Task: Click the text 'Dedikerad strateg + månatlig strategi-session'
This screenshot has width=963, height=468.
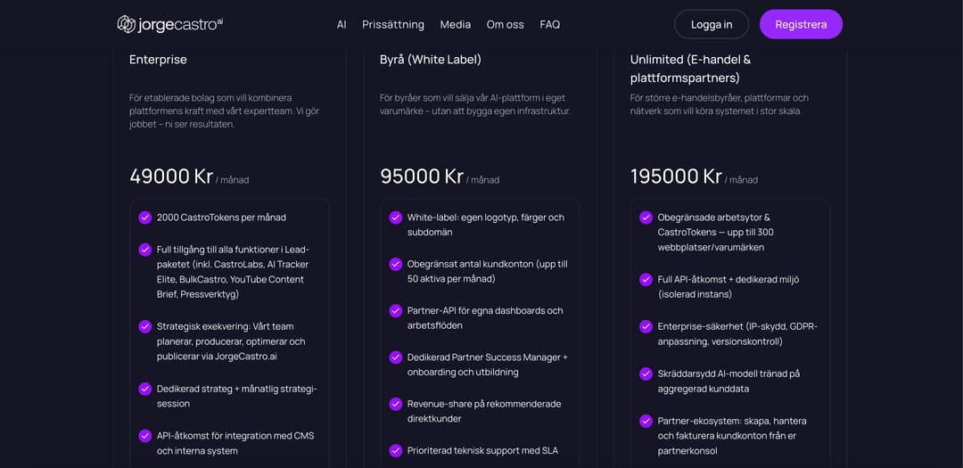Action: pos(236,396)
